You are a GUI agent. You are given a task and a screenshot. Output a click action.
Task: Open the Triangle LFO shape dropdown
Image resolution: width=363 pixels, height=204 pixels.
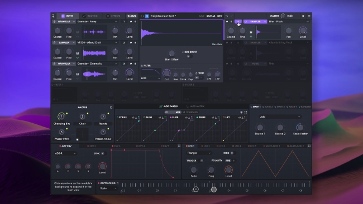tap(199, 153)
